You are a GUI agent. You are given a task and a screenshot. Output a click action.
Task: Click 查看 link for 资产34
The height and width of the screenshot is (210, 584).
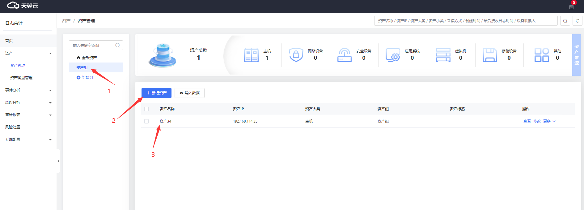click(x=527, y=121)
